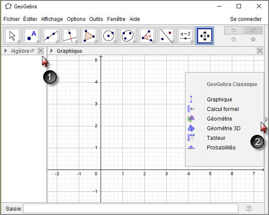Open the Fichier menu

pyautogui.click(x=11, y=19)
